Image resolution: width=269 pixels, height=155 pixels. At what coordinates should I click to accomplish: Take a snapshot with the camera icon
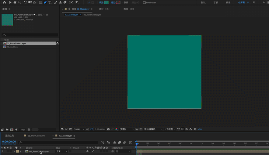[x=108, y=129]
